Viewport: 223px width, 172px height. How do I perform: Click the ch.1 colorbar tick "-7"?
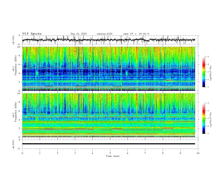tap(208, 87)
